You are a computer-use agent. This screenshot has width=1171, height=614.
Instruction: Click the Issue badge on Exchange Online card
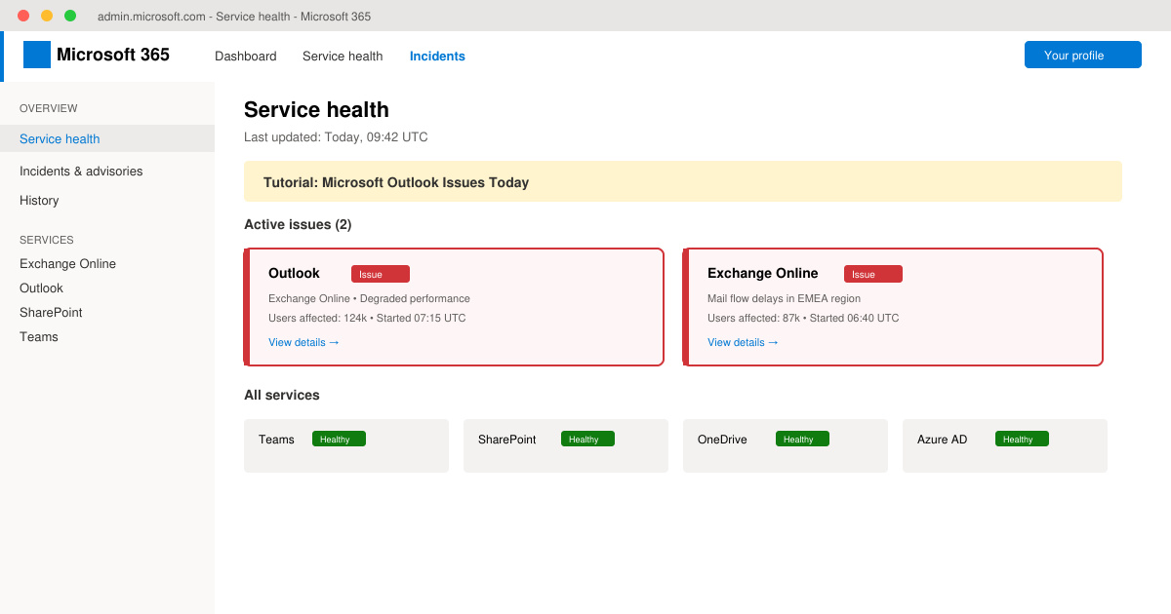(x=873, y=274)
